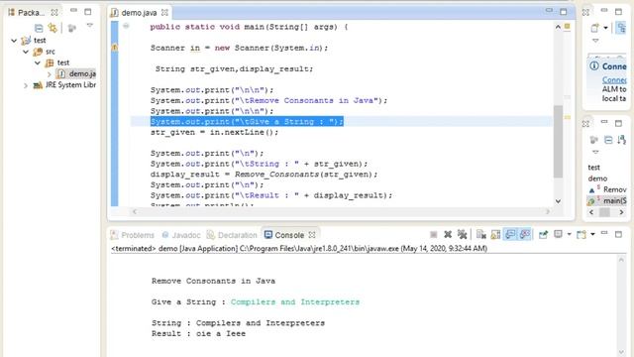The image size is (634, 357).
Task: Click Display Selected Console icon
Action: click(x=558, y=234)
